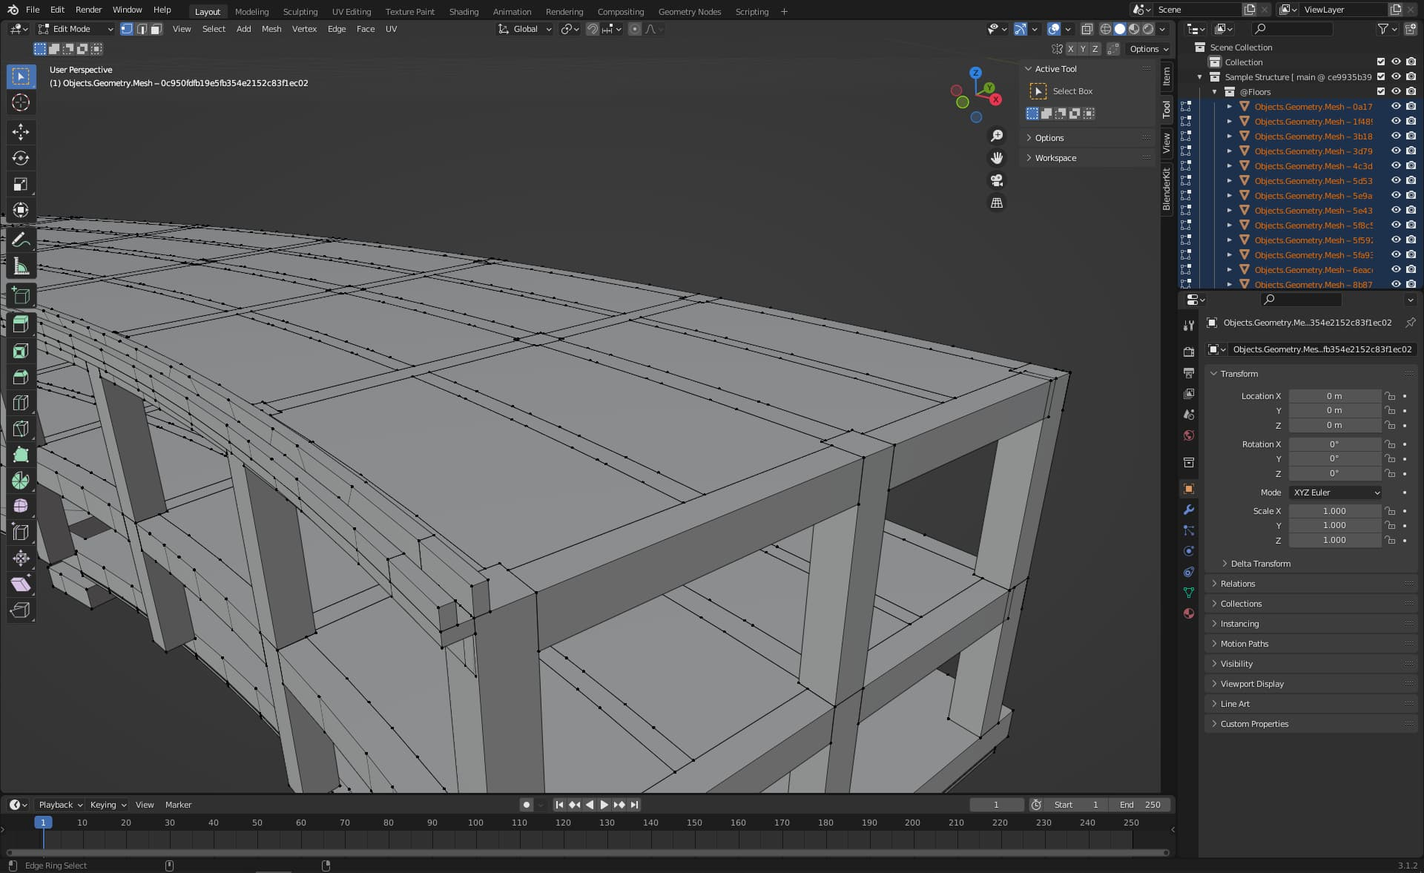The width and height of the screenshot is (1424, 873).
Task: Open the Global transform orientation dropdown
Action: pos(525,29)
